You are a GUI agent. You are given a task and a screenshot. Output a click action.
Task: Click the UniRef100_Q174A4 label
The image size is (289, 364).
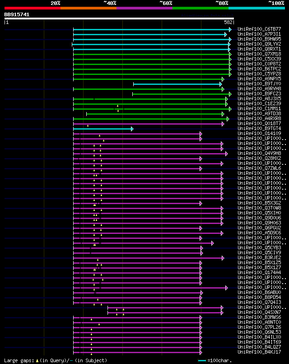[x=259, y=272]
